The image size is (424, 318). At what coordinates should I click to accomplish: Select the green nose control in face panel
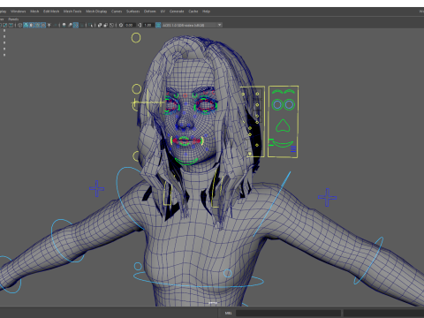pyautogui.click(x=283, y=125)
